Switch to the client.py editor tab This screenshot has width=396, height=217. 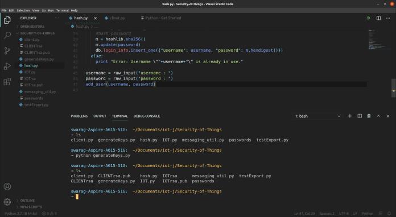[117, 18]
